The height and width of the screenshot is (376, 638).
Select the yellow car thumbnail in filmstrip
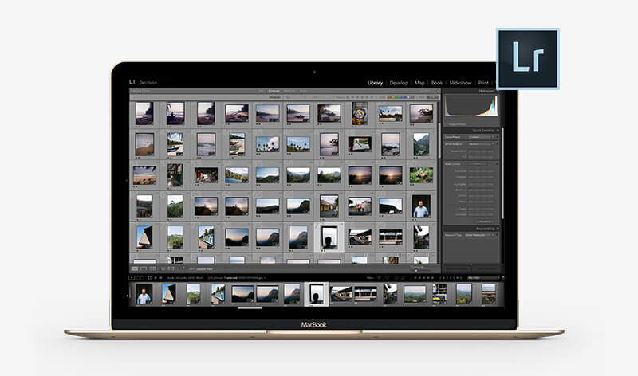(x=439, y=294)
